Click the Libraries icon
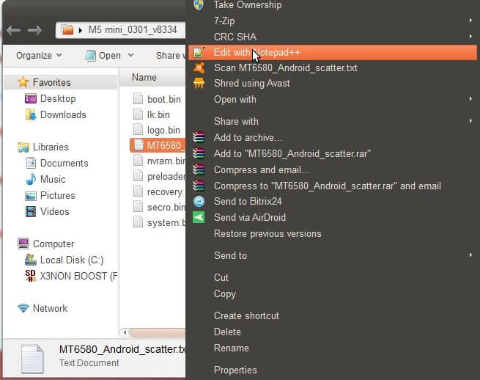Image resolution: width=480 pixels, height=380 pixels. click(x=23, y=147)
